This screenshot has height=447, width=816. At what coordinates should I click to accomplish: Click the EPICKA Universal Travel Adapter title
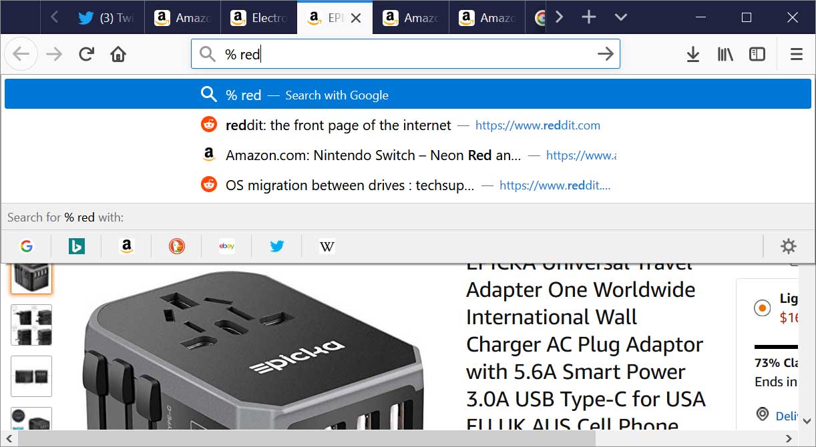(586, 345)
